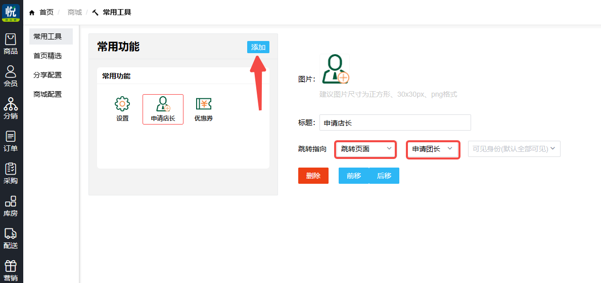
Task: Go to the 分销 distribution module
Action: point(11,109)
